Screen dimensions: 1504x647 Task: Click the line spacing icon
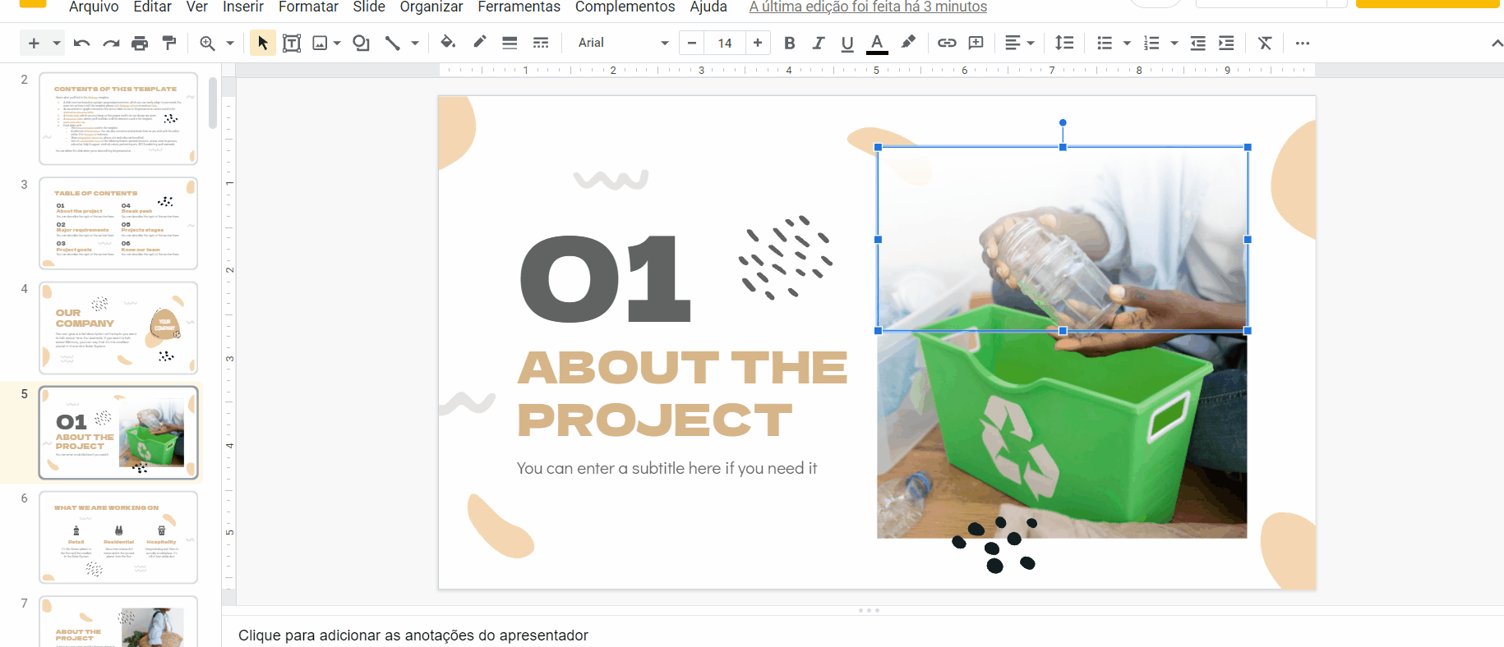pyautogui.click(x=1064, y=43)
